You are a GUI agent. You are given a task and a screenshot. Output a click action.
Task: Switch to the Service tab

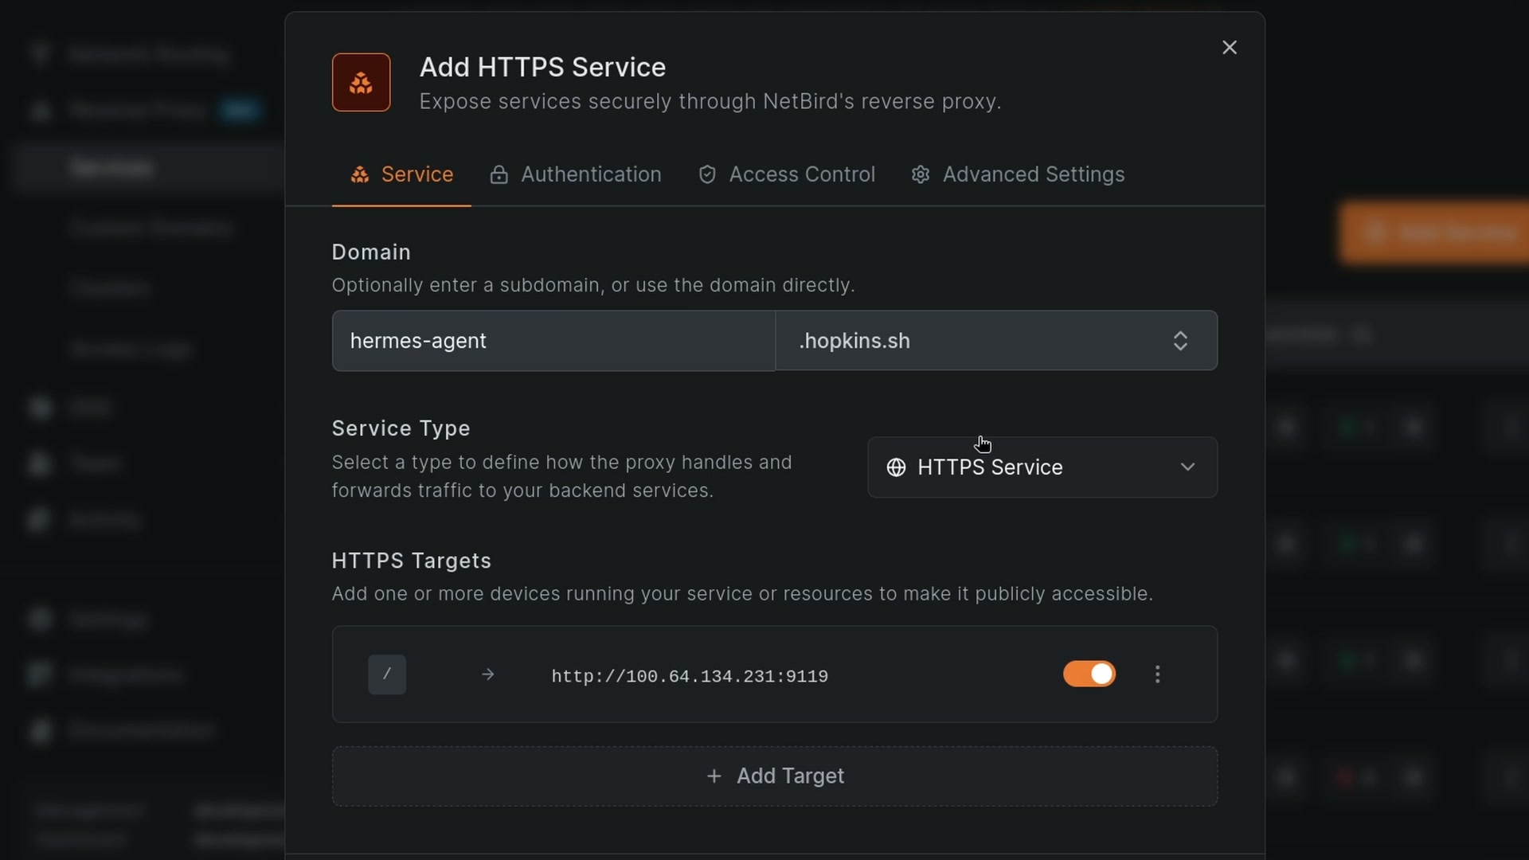point(401,174)
